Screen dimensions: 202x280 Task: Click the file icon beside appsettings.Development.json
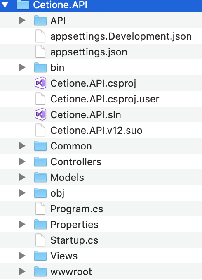pos(40,36)
